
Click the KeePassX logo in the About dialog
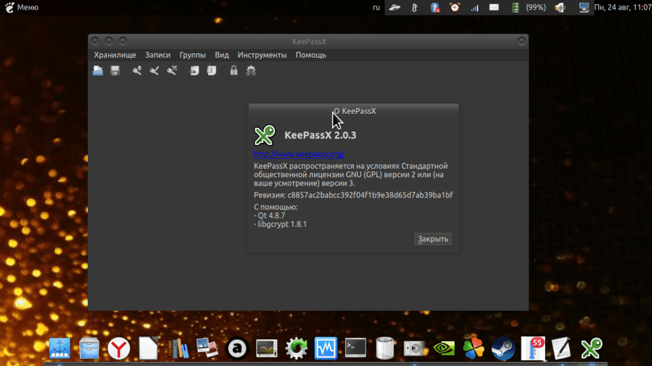point(265,135)
